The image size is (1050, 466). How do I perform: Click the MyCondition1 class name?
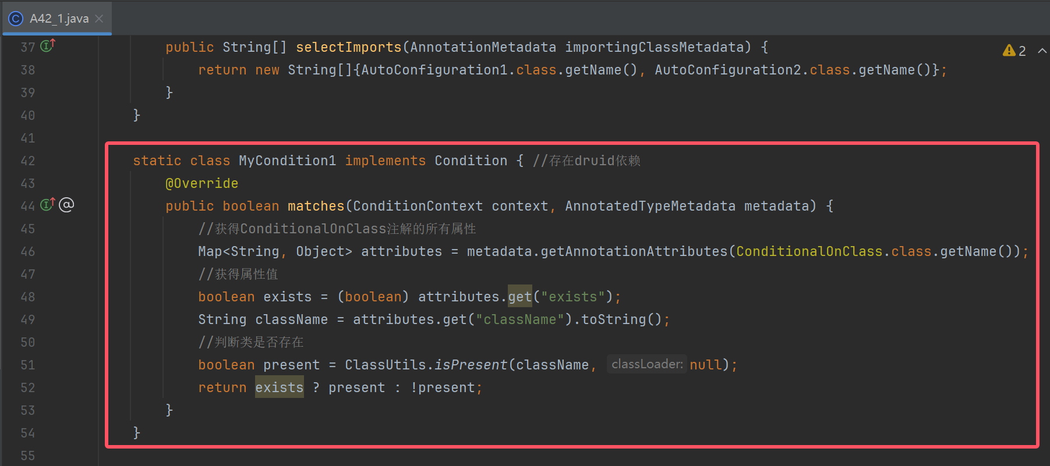pyautogui.click(x=288, y=161)
